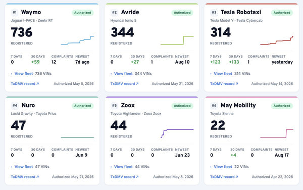Select the Avride card title
Screen dimensions: 303x190
point(130,12)
